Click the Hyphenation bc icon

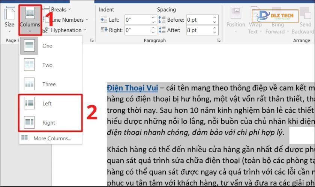(45, 30)
